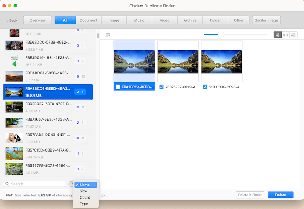
Task: Switch to list detail view
Action: coord(294,34)
